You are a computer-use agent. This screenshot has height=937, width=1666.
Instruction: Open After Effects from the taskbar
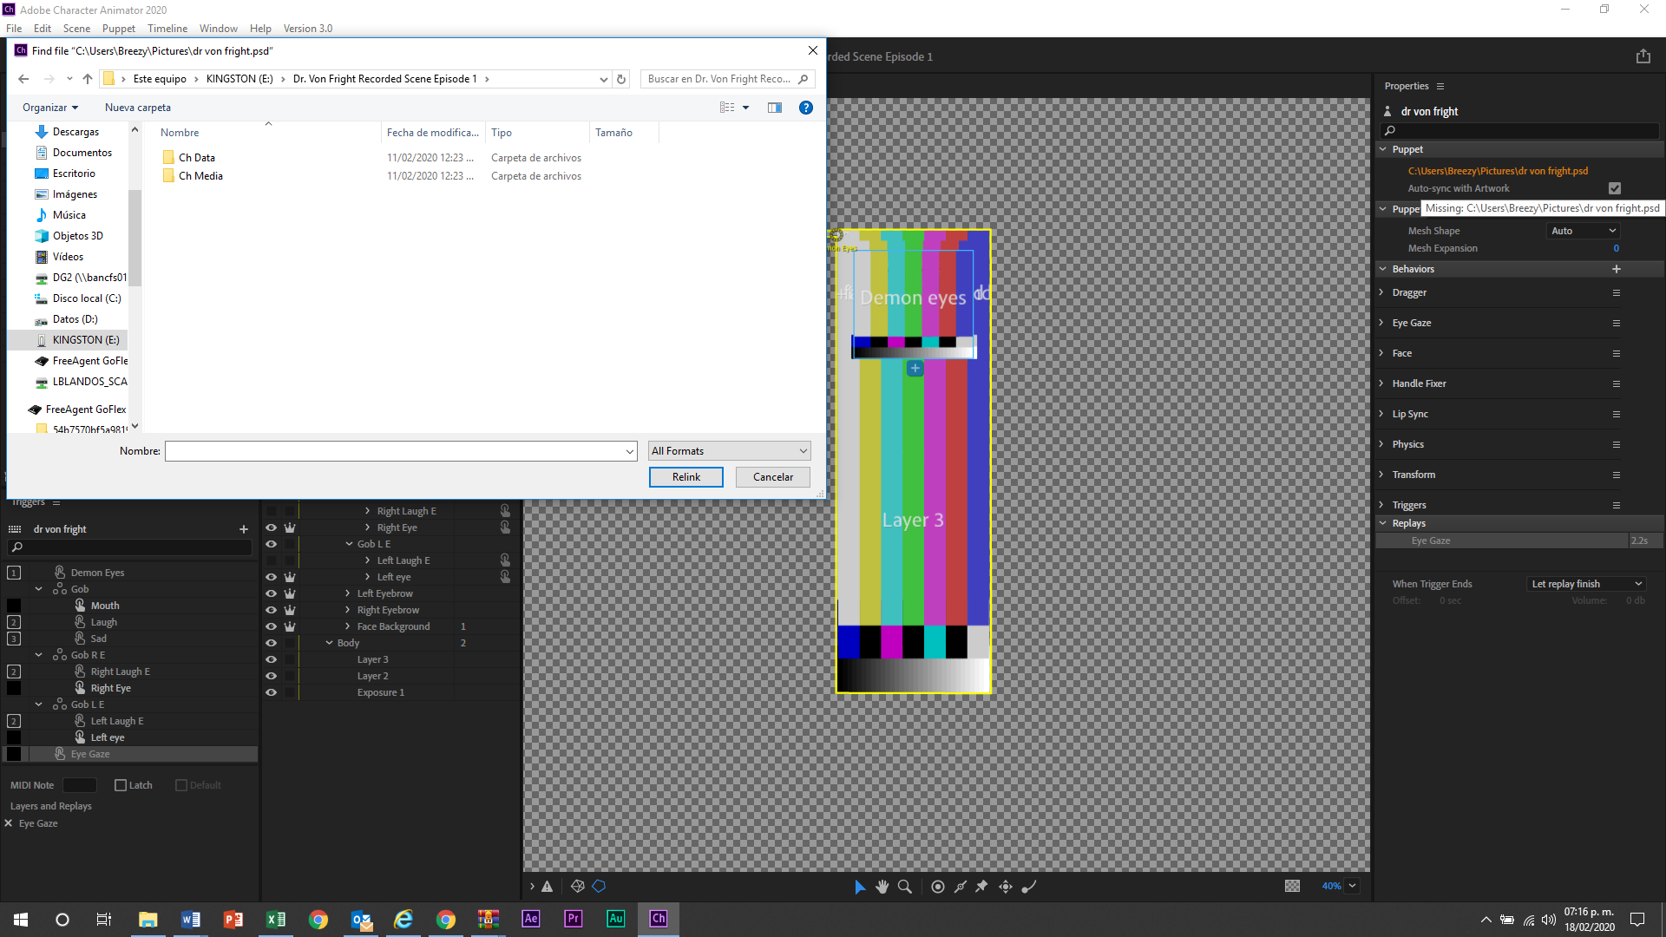(x=530, y=918)
